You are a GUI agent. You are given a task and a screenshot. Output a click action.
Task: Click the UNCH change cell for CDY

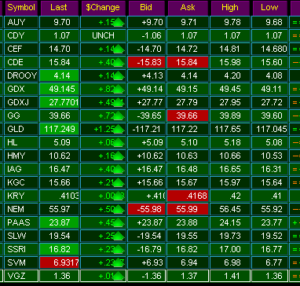[x=103, y=35]
